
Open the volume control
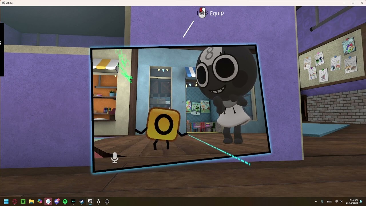click(x=341, y=201)
